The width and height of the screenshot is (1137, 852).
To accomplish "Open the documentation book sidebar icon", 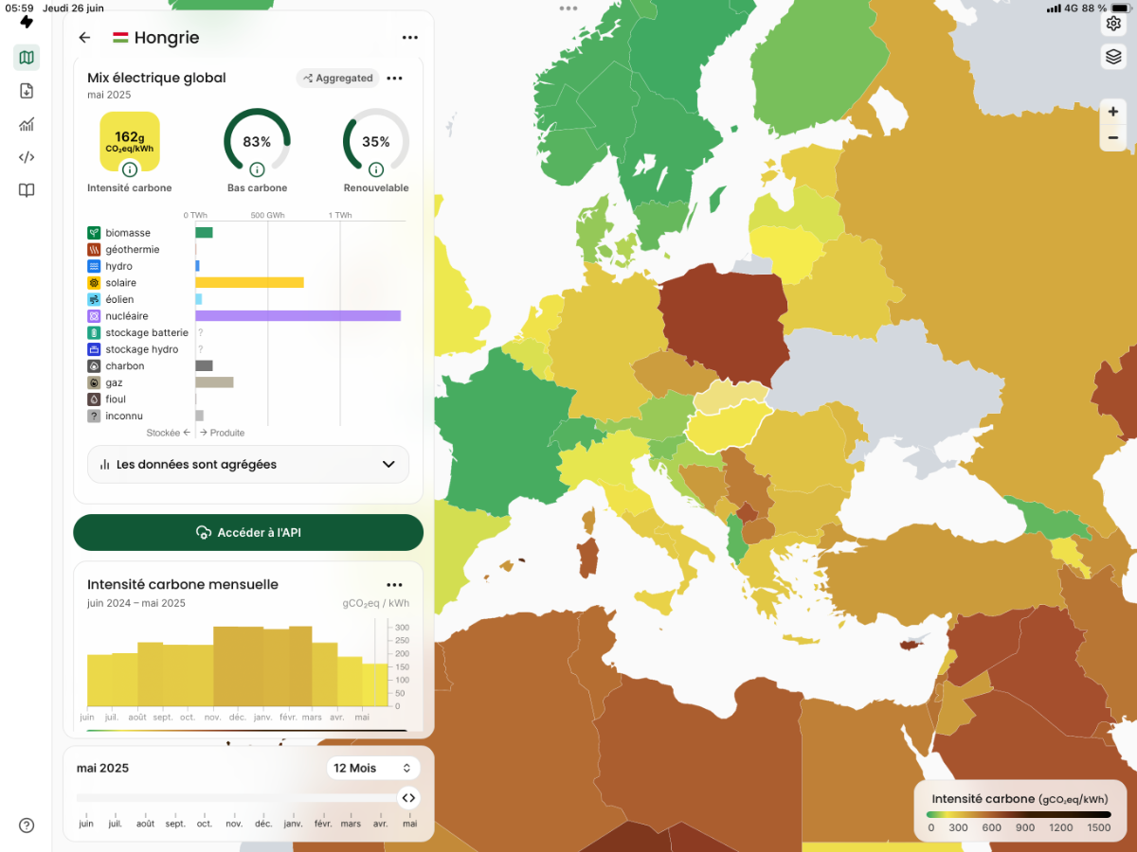I will point(27,190).
